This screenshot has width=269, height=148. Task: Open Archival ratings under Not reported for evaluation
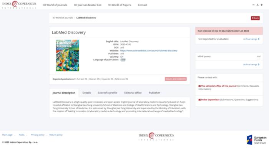click(x=251, y=39)
